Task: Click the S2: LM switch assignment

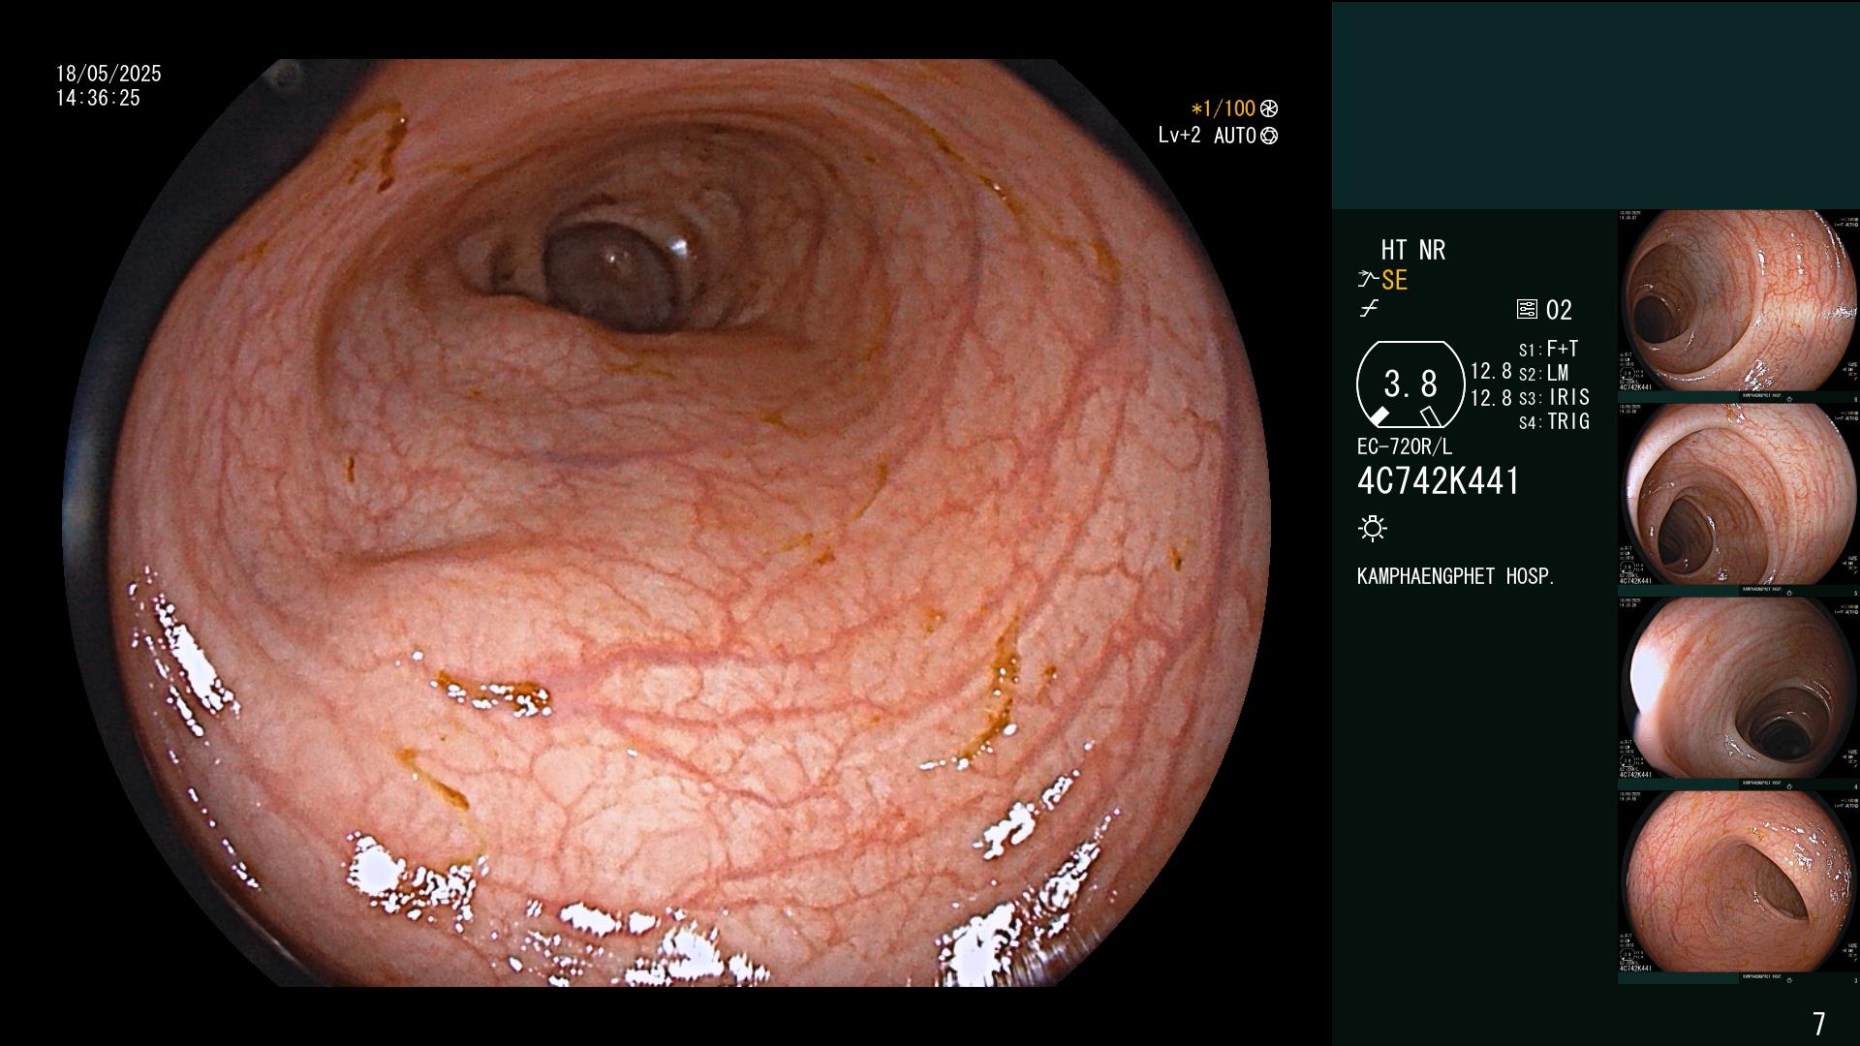Action: 1543,373
